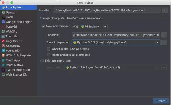
Task: Open the existing Interpreter dropdown arrow
Action: (158, 67)
